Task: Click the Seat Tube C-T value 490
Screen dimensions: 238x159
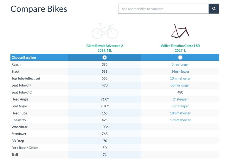Action: [105, 85]
